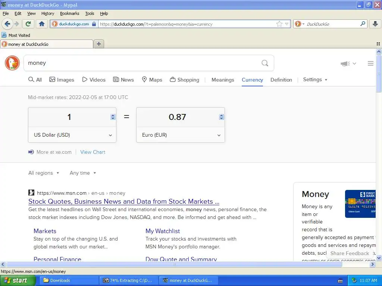
Task: Click the toolbar search box magnifier
Action: (363, 24)
